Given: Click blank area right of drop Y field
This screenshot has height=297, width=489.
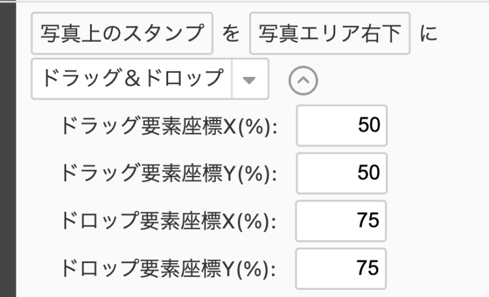Looking at the screenshot, I should click(437, 268).
